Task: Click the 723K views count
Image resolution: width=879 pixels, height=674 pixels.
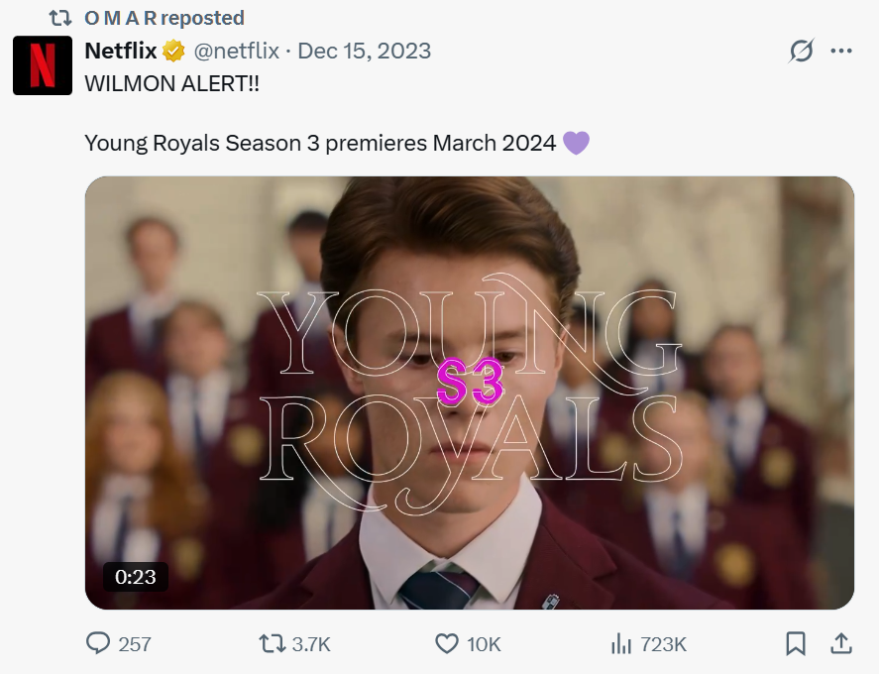Action: pyautogui.click(x=663, y=644)
